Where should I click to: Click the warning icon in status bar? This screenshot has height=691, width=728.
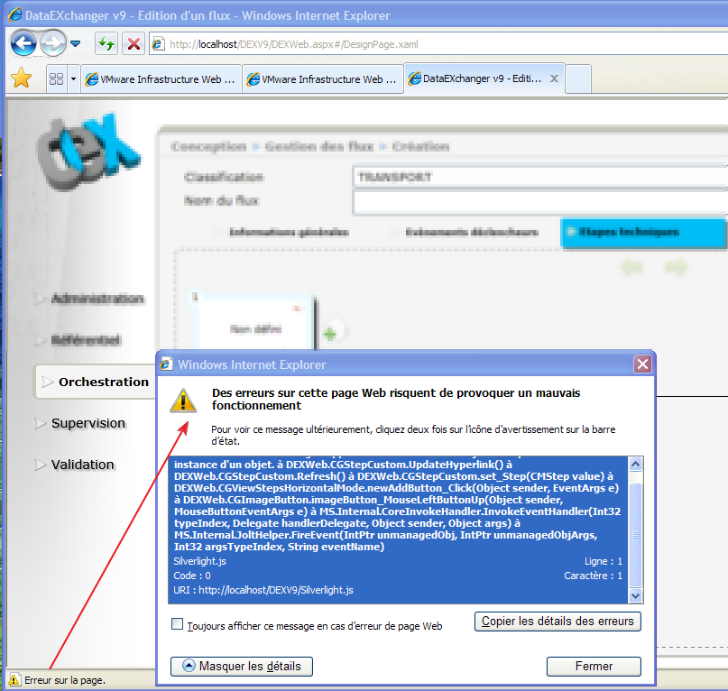click(14, 680)
